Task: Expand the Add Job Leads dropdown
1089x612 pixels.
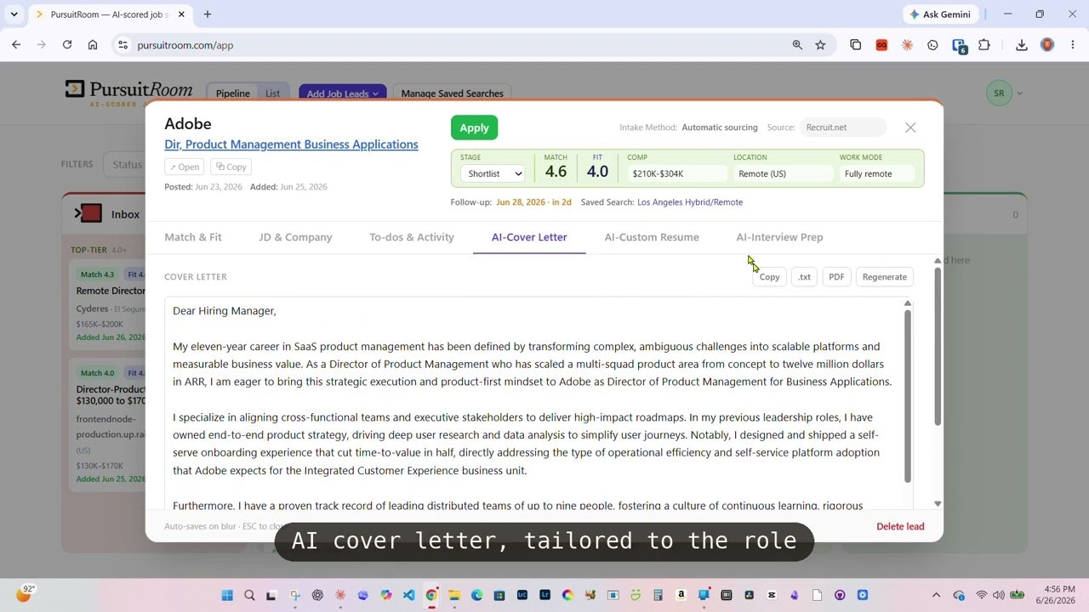Action: [x=343, y=93]
